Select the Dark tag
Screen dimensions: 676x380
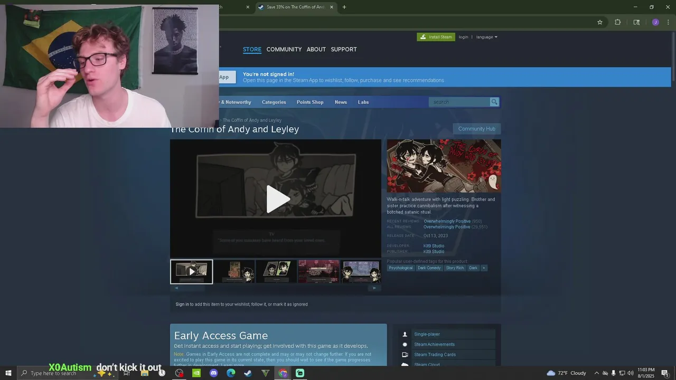(473, 268)
